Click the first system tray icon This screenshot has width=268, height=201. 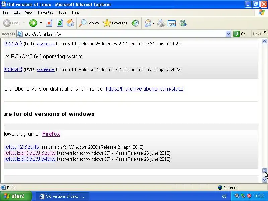237,196
